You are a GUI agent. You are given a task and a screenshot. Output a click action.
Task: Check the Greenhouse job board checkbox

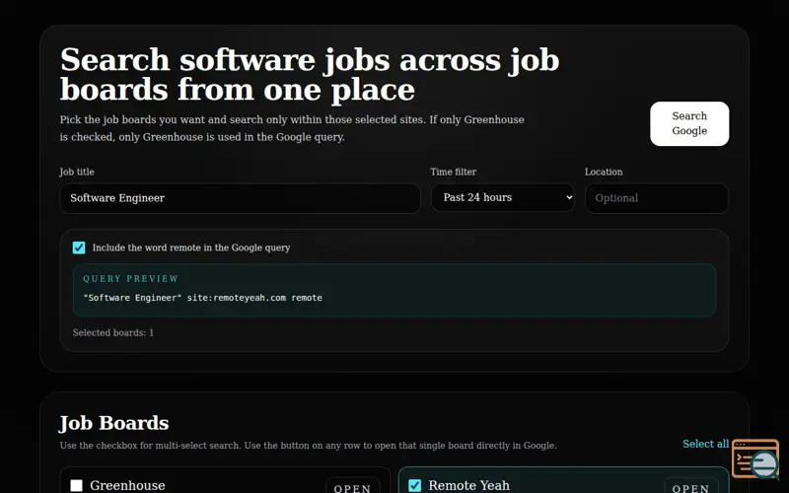[x=77, y=485]
